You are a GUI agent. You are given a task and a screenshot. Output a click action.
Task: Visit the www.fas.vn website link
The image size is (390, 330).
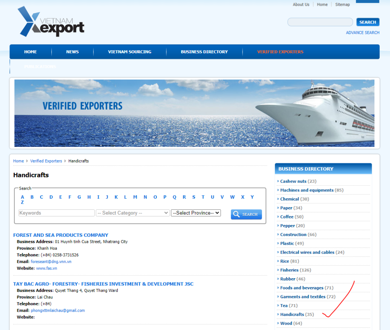[x=46, y=268]
